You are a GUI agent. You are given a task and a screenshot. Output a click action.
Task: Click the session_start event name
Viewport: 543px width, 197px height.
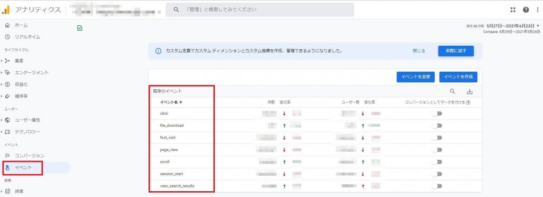click(171, 174)
